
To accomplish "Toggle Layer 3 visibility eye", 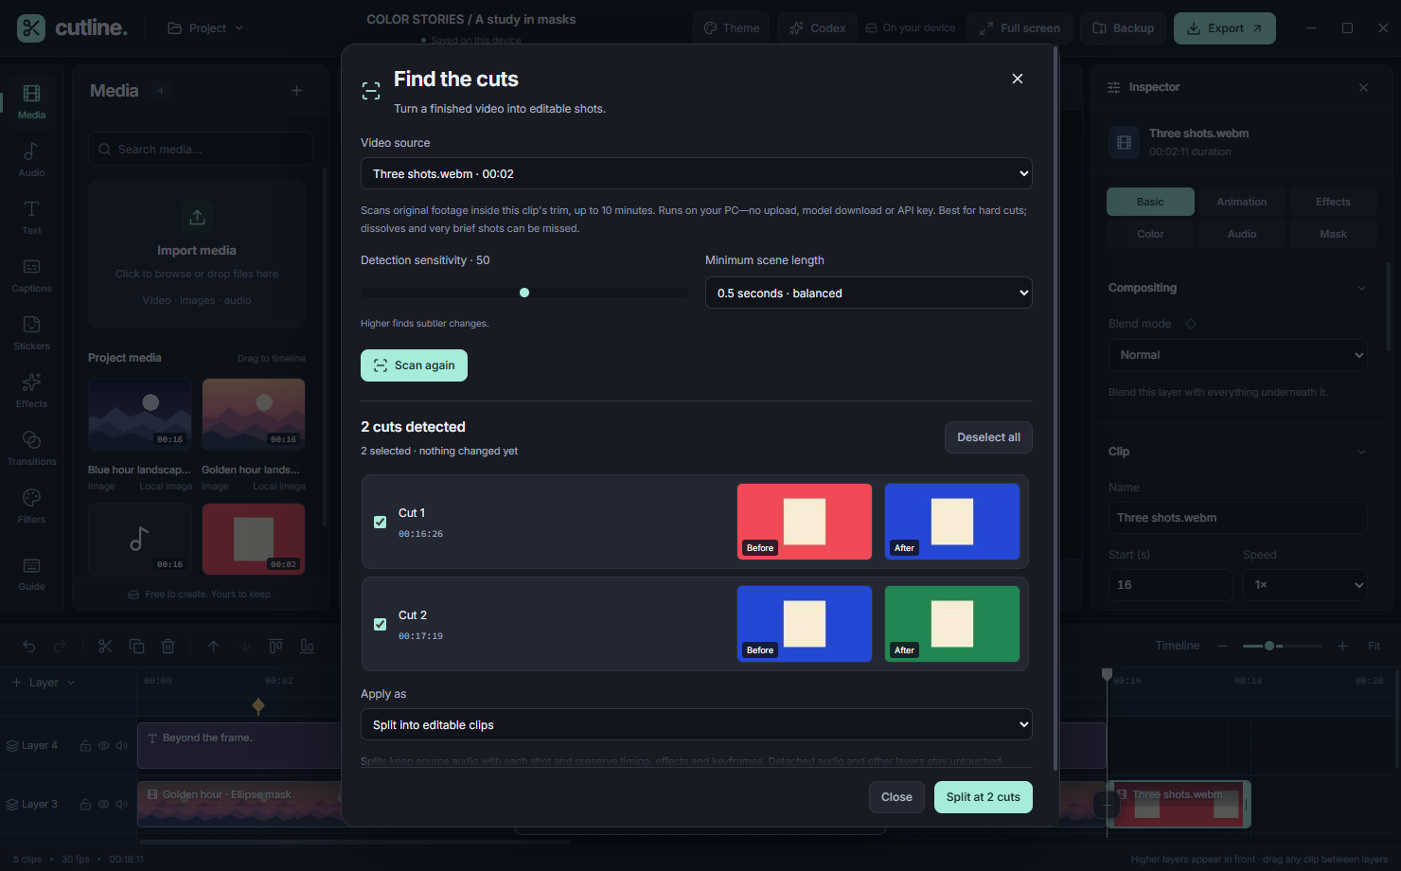I will tap(103, 805).
